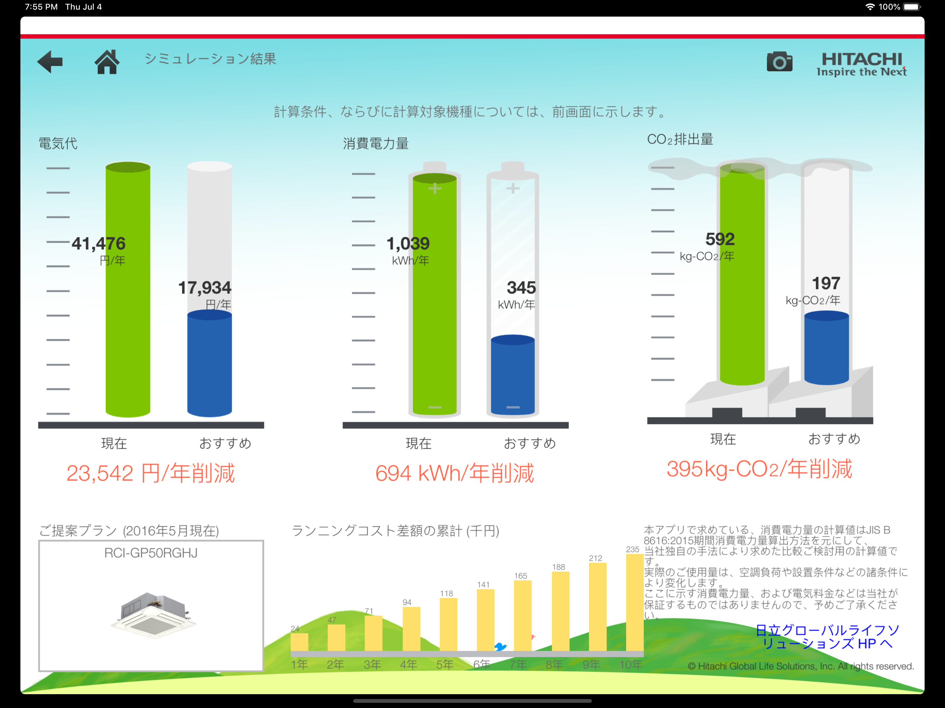
Task: Tap the ご提案プラン (2016年5月現在) heading
Action: tap(129, 531)
